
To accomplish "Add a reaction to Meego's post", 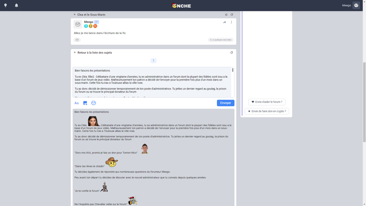I will (x=77, y=40).
